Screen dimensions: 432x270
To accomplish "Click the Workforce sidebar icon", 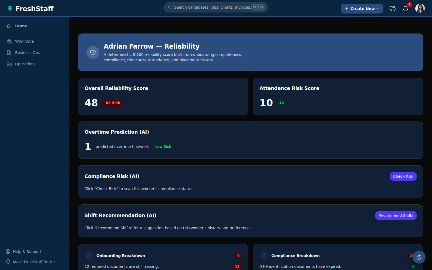I will click(9, 41).
